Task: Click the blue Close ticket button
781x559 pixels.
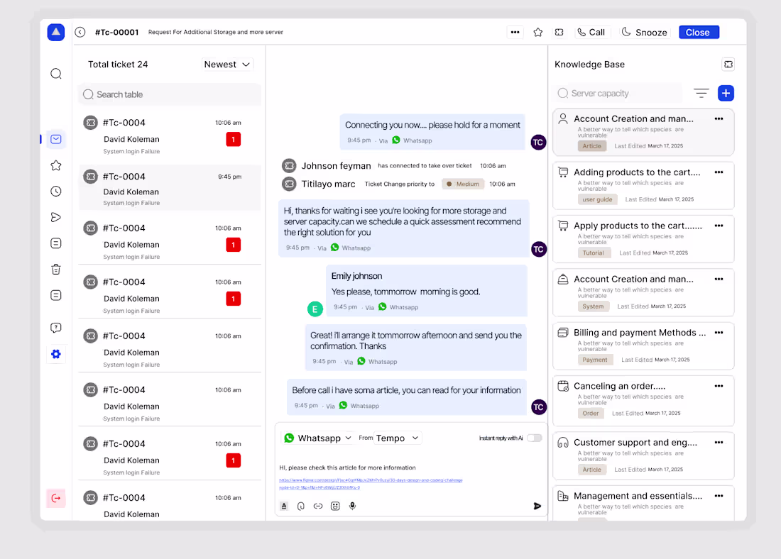Action: click(x=699, y=33)
